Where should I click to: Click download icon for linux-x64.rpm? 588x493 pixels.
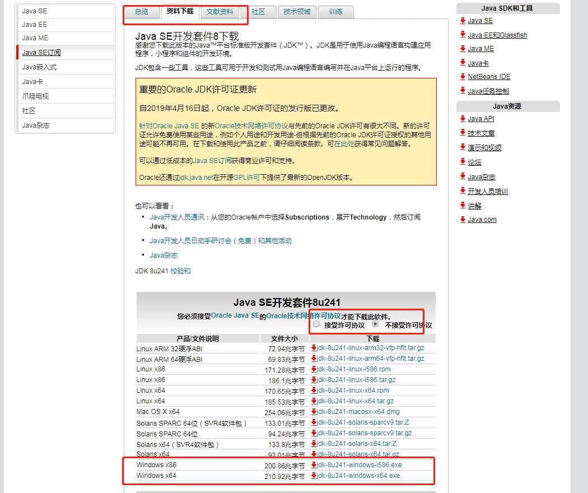click(x=314, y=390)
